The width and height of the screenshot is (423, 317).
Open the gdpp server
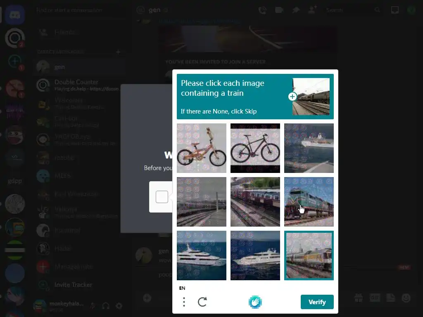tap(15, 181)
